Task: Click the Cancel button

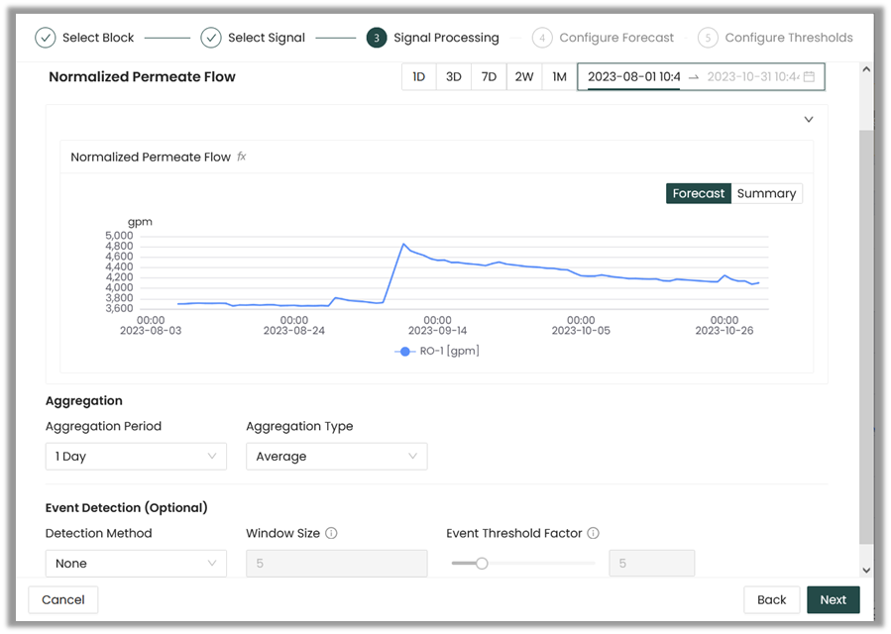Action: 63,599
